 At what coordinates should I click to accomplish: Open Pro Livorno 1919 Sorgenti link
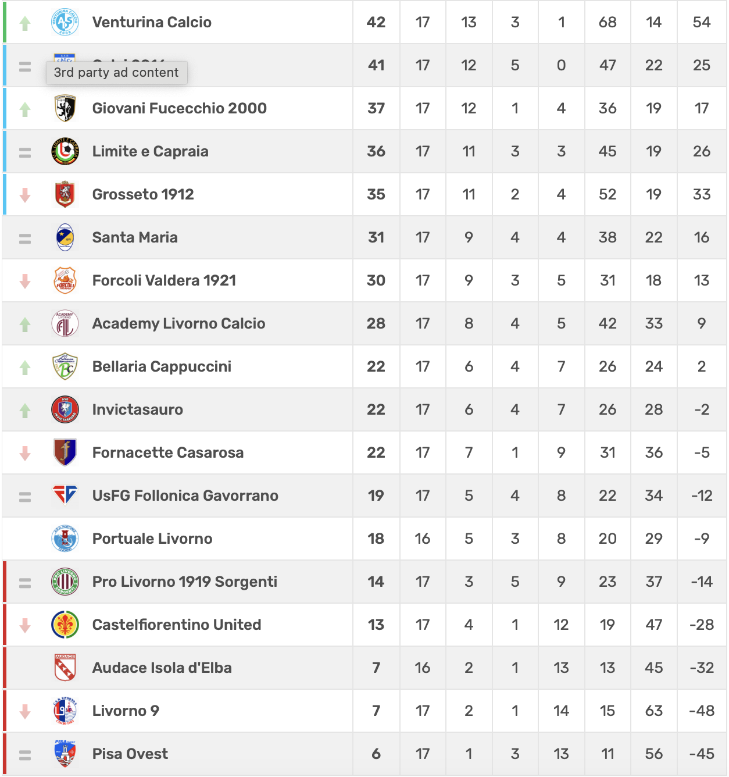(184, 582)
